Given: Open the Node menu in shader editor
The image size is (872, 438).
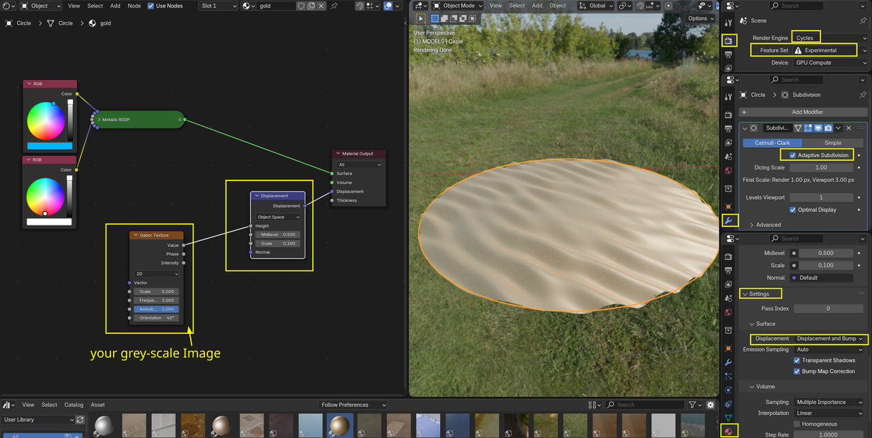Looking at the screenshot, I should tap(134, 6).
